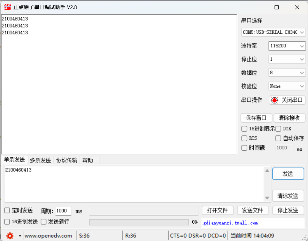Click the timestamp 1000 ms input field
Screen dimensions: 308x241
tap(284, 148)
